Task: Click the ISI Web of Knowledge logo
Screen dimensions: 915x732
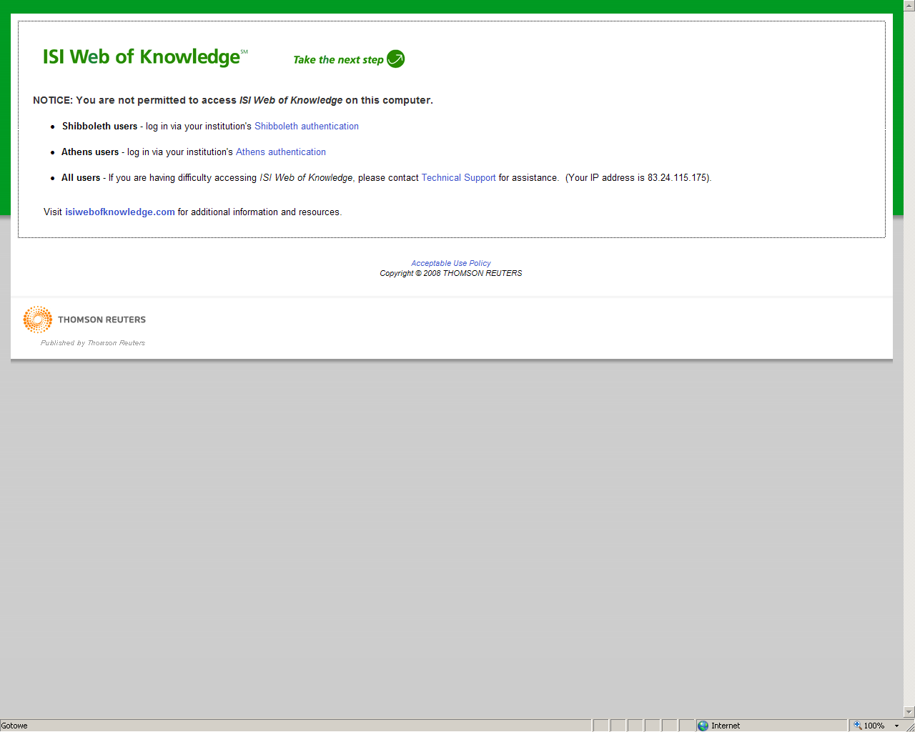Action: (x=145, y=56)
